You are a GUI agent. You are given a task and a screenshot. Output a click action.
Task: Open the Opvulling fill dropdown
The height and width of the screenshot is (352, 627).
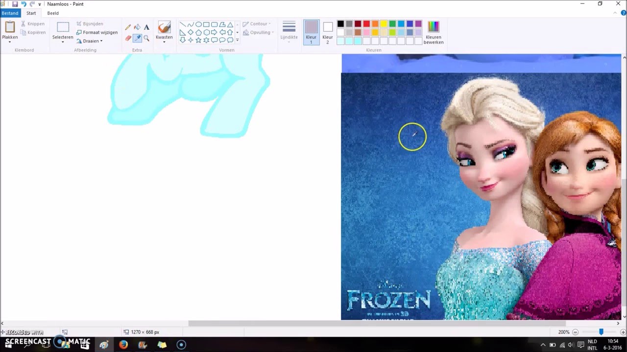(x=258, y=32)
